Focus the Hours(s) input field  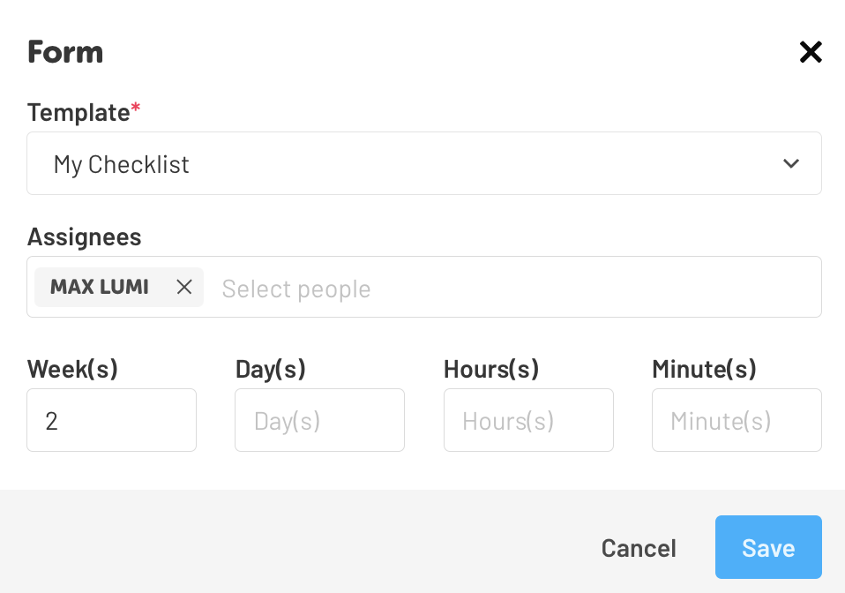click(x=528, y=420)
